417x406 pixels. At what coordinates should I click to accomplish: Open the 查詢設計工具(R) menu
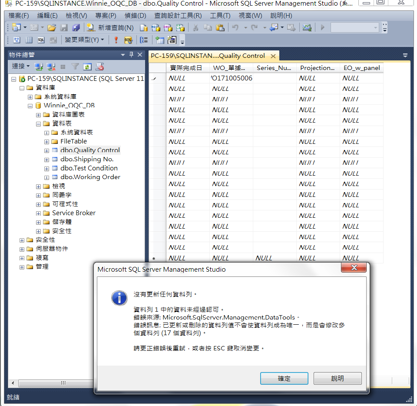178,15
